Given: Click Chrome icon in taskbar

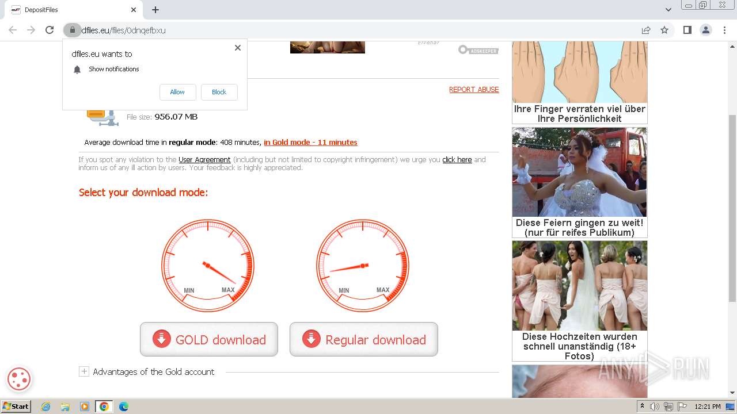Looking at the screenshot, I should pyautogui.click(x=104, y=407).
